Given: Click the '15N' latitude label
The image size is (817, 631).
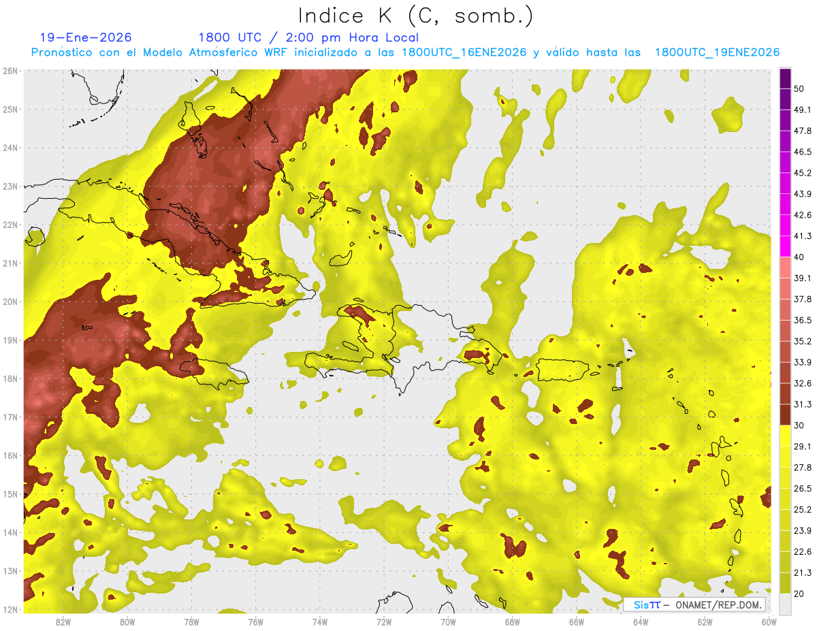Looking at the screenshot, I should coord(10,494).
